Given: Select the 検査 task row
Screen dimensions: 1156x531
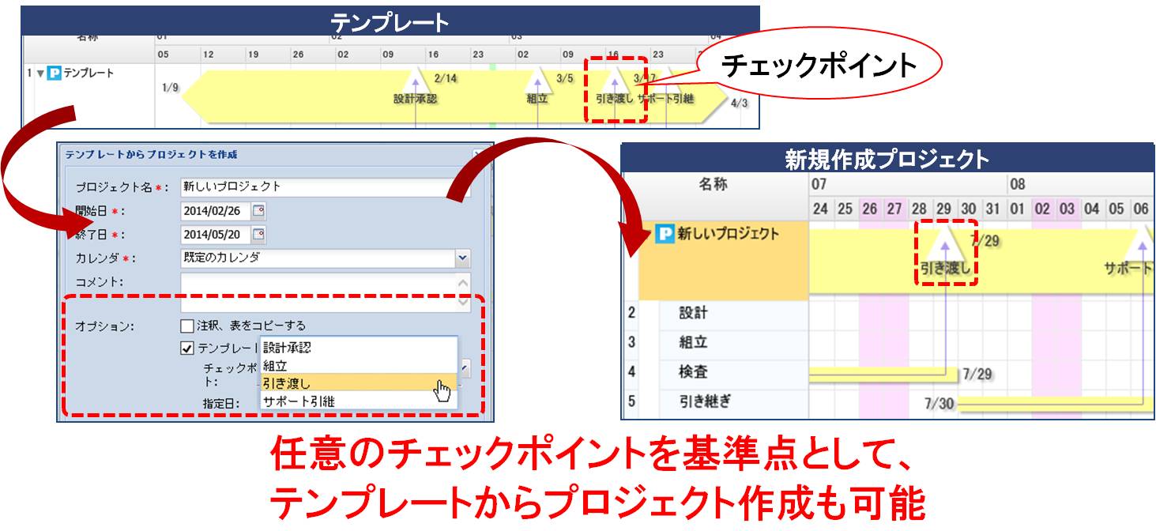Looking at the screenshot, I should (693, 372).
